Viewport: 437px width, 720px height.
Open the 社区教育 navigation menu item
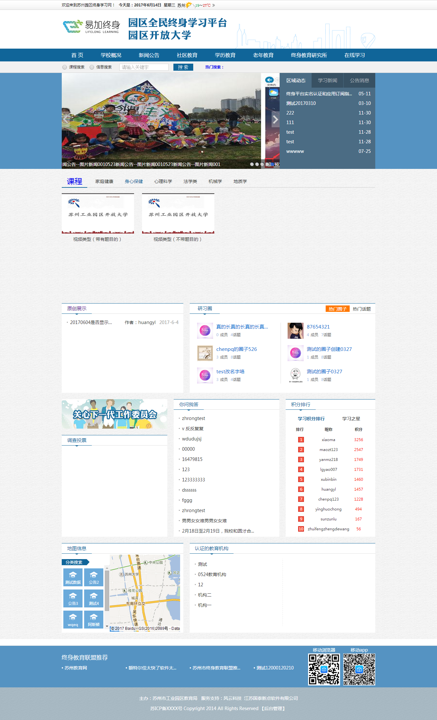[x=187, y=55]
